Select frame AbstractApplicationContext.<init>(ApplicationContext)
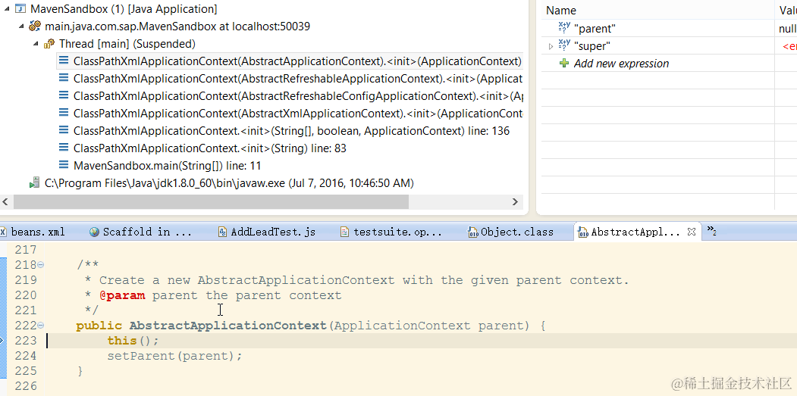 coord(297,61)
